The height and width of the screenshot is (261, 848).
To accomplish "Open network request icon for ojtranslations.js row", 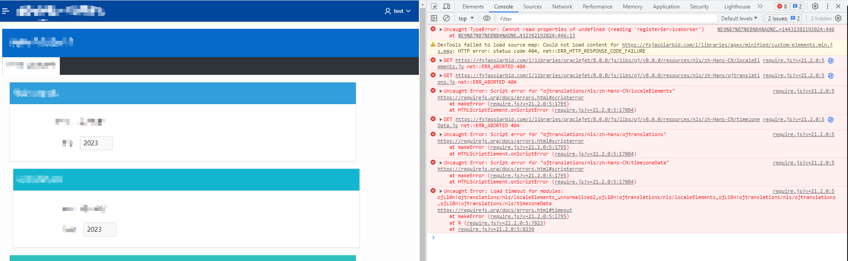I will pos(831,76).
